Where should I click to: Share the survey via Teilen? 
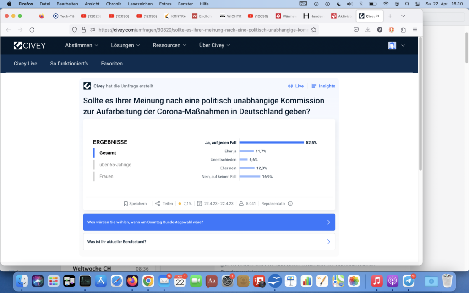click(164, 204)
